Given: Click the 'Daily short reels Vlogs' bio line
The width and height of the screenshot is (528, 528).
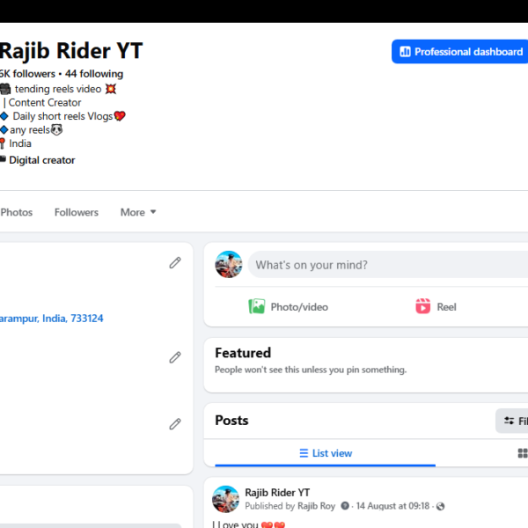Looking at the screenshot, I should click(62, 116).
